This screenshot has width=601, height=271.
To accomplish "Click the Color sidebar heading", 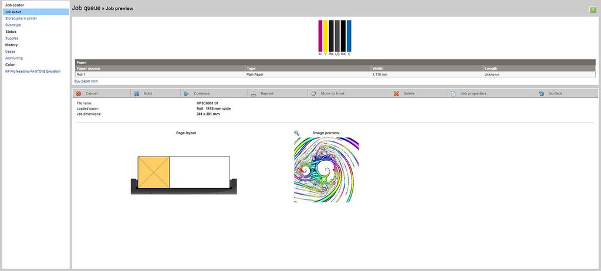I will click(10, 65).
